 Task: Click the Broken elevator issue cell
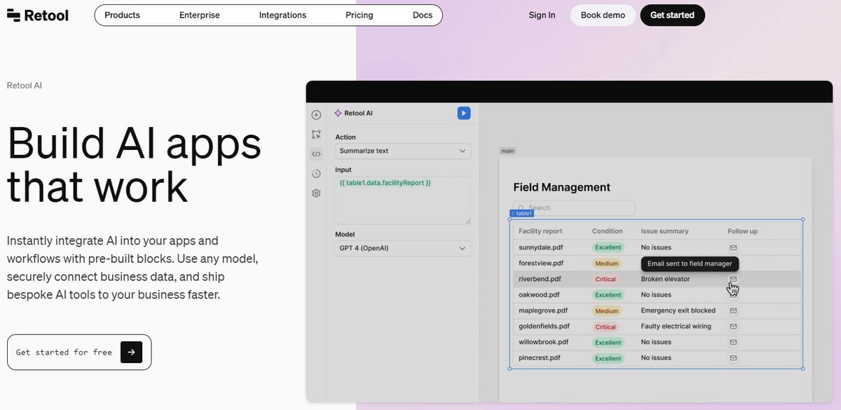pos(665,279)
